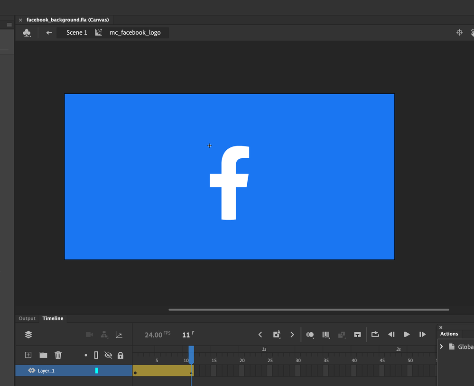Go back to Scene 1
Screen dimensions: 474x386
tap(76, 33)
